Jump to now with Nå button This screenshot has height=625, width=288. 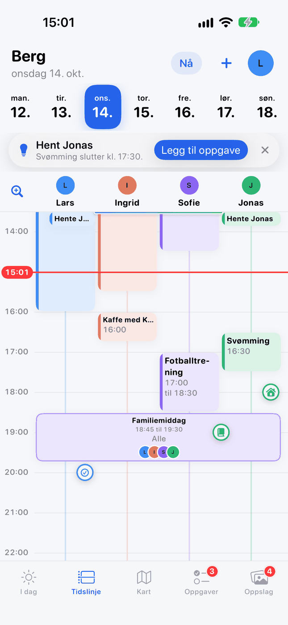(186, 63)
